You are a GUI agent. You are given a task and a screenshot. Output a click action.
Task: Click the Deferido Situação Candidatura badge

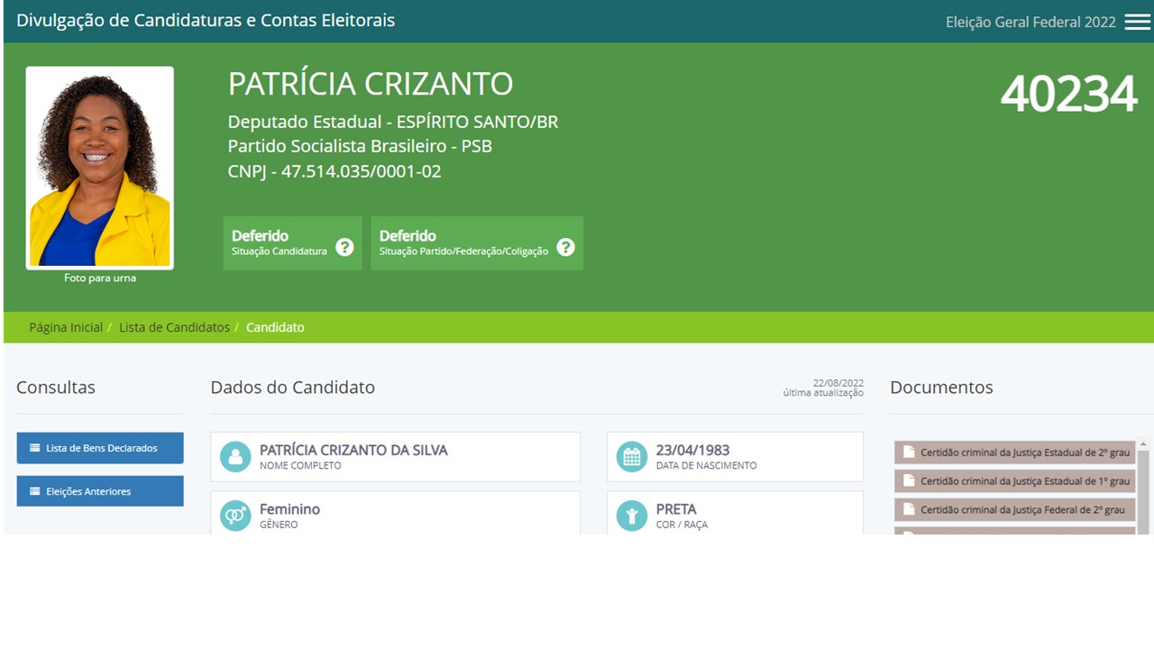click(x=292, y=243)
